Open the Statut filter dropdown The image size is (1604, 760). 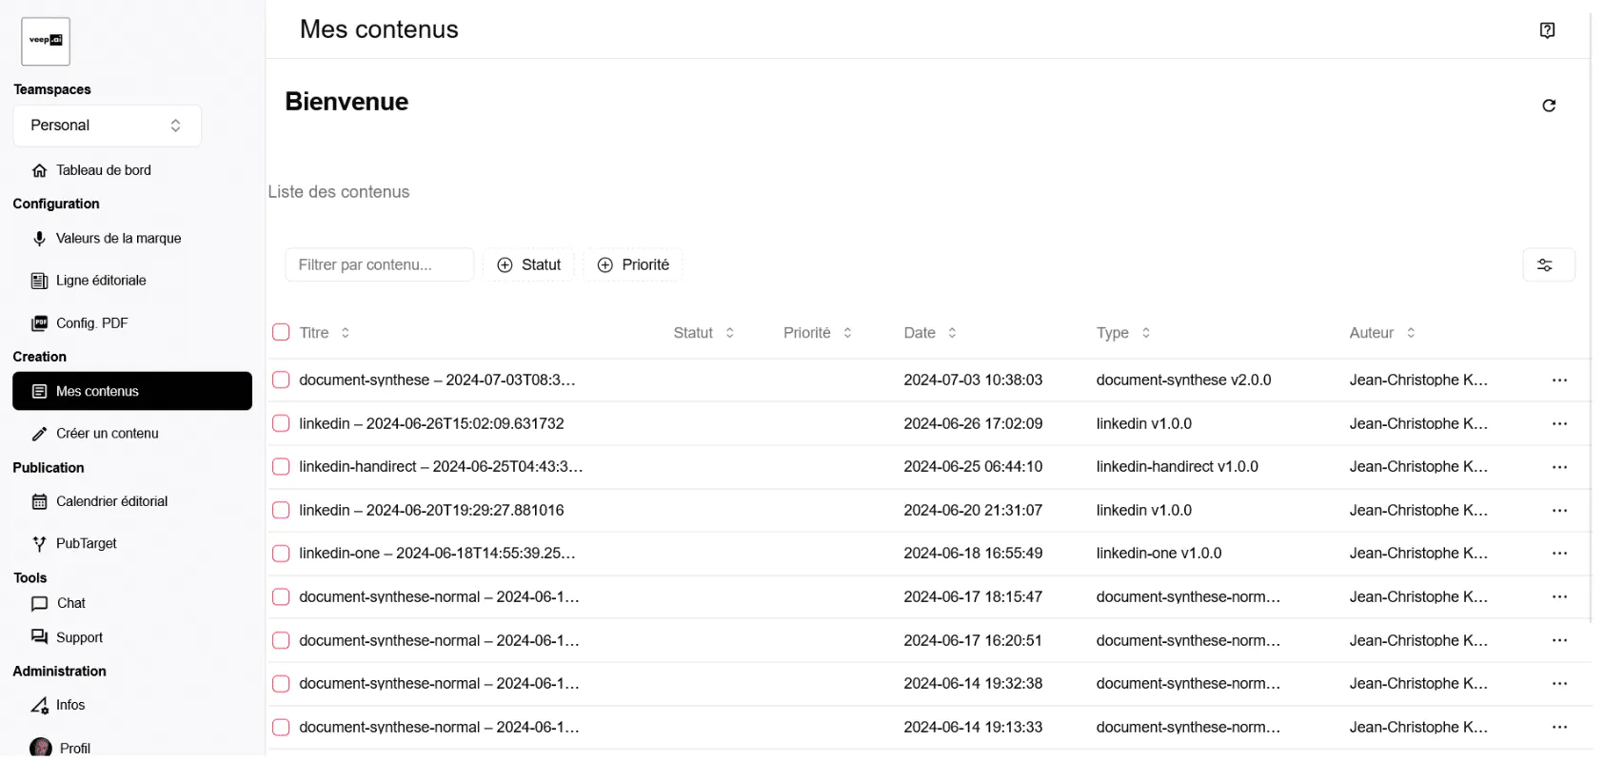click(x=528, y=265)
